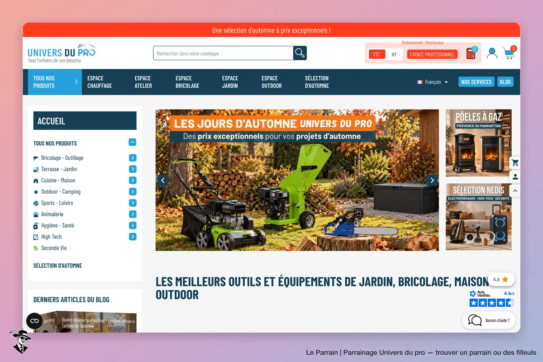Click the Cuisine - Maison house icon
The width and height of the screenshot is (543, 362).
point(36,181)
